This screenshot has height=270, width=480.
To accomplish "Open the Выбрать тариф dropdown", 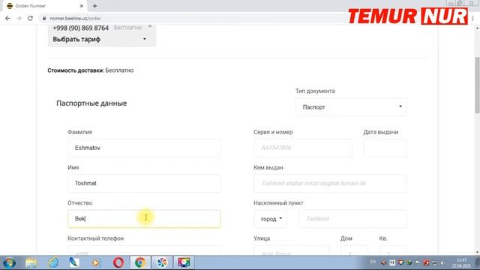I will click(x=100, y=39).
